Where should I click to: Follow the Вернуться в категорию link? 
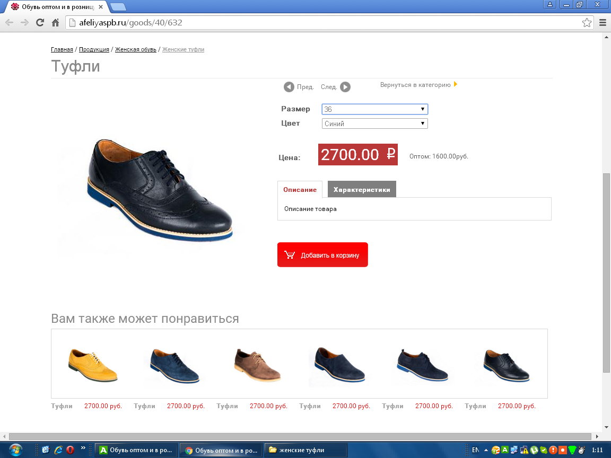(x=415, y=85)
